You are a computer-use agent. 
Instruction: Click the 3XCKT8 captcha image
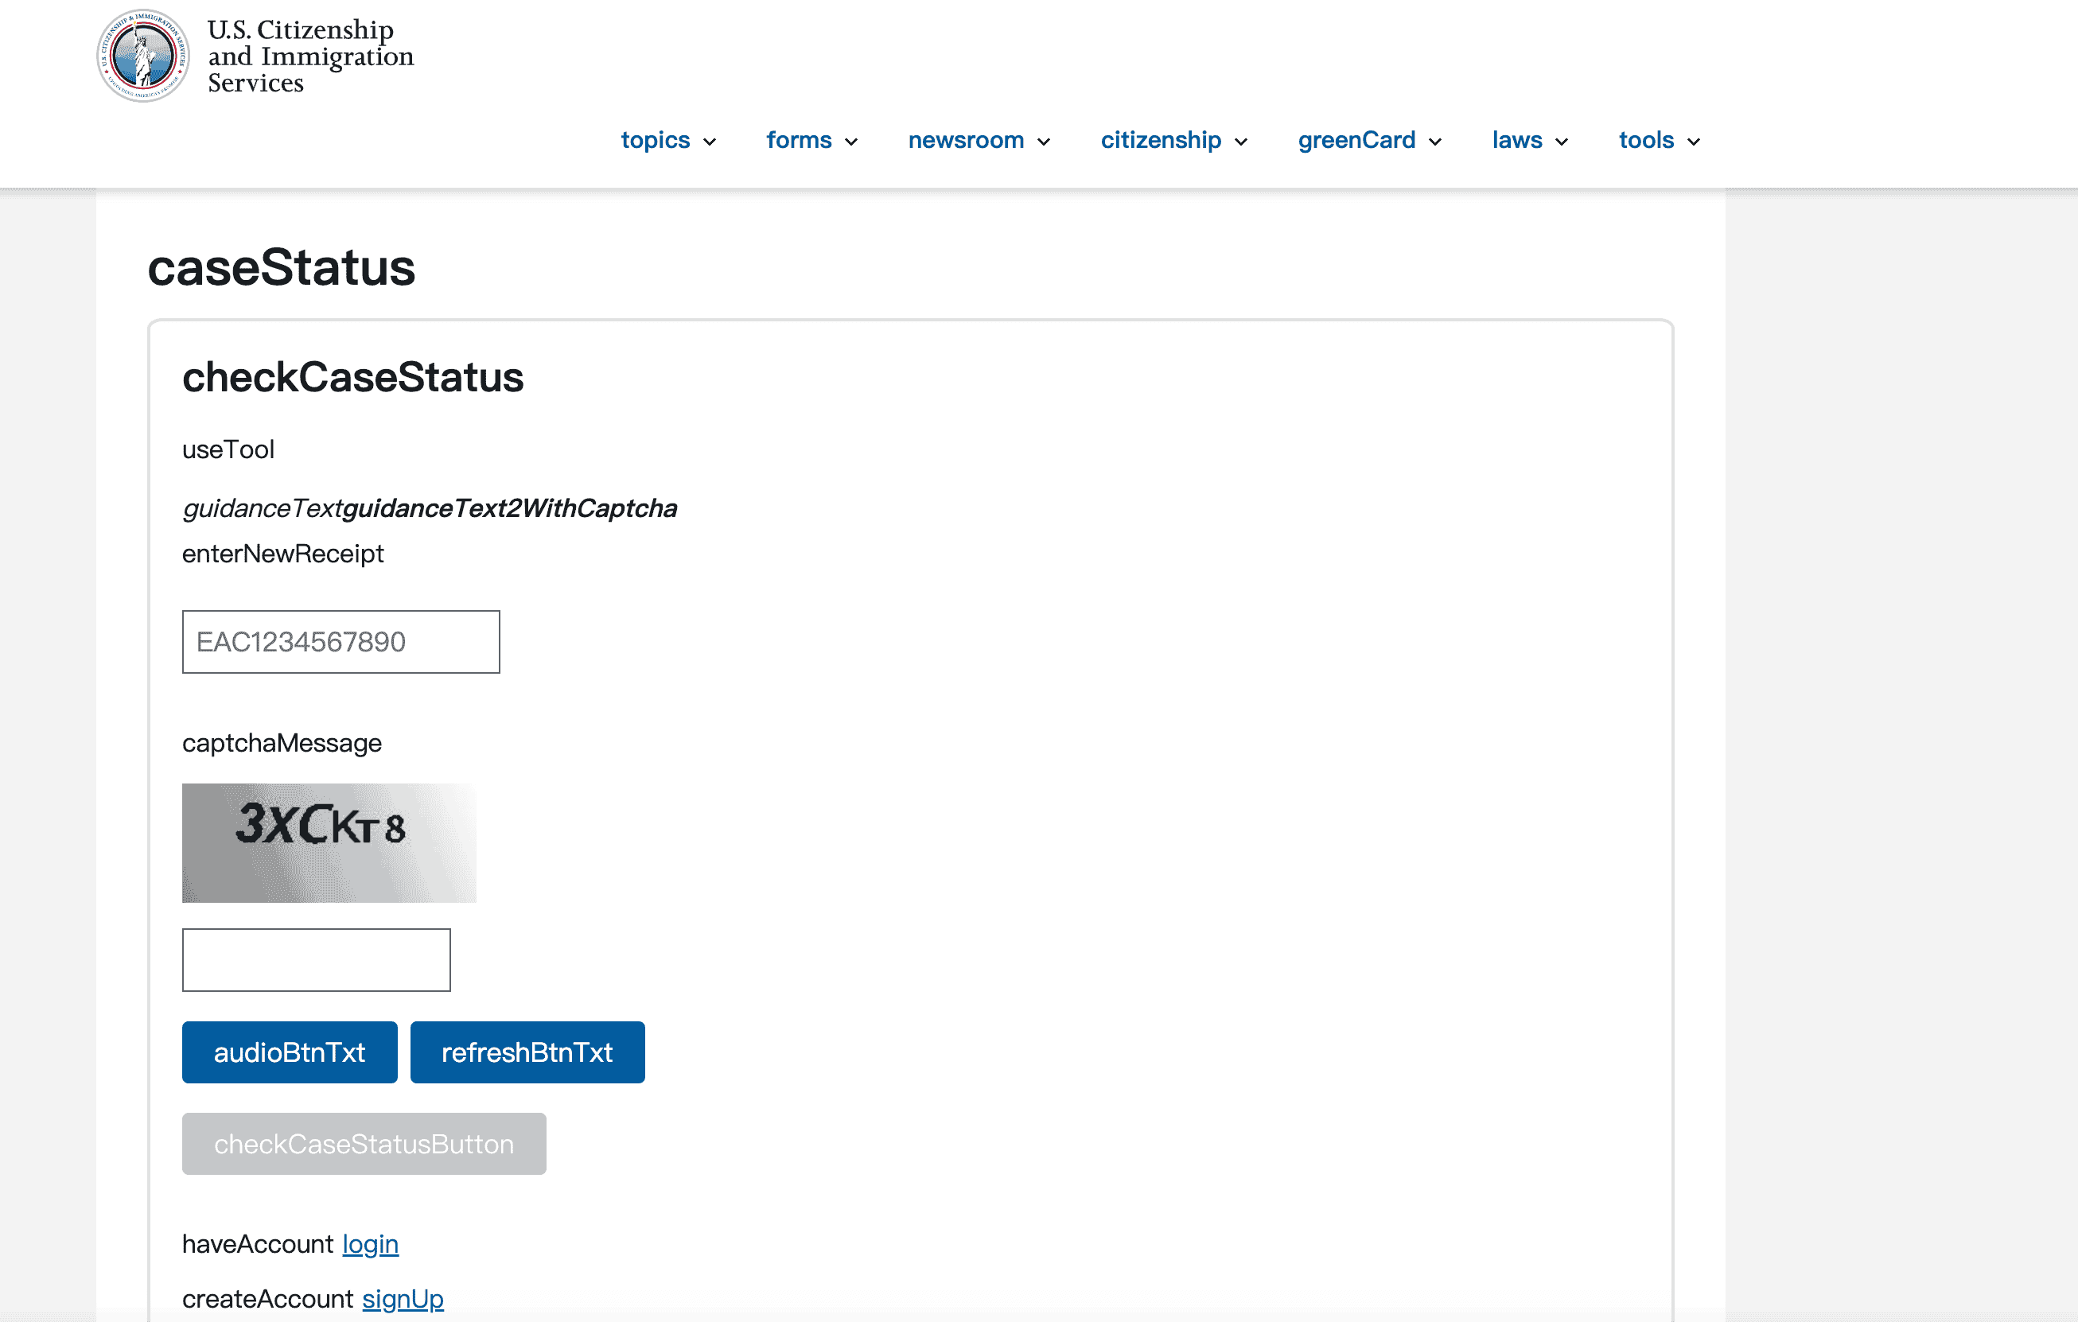tap(329, 843)
